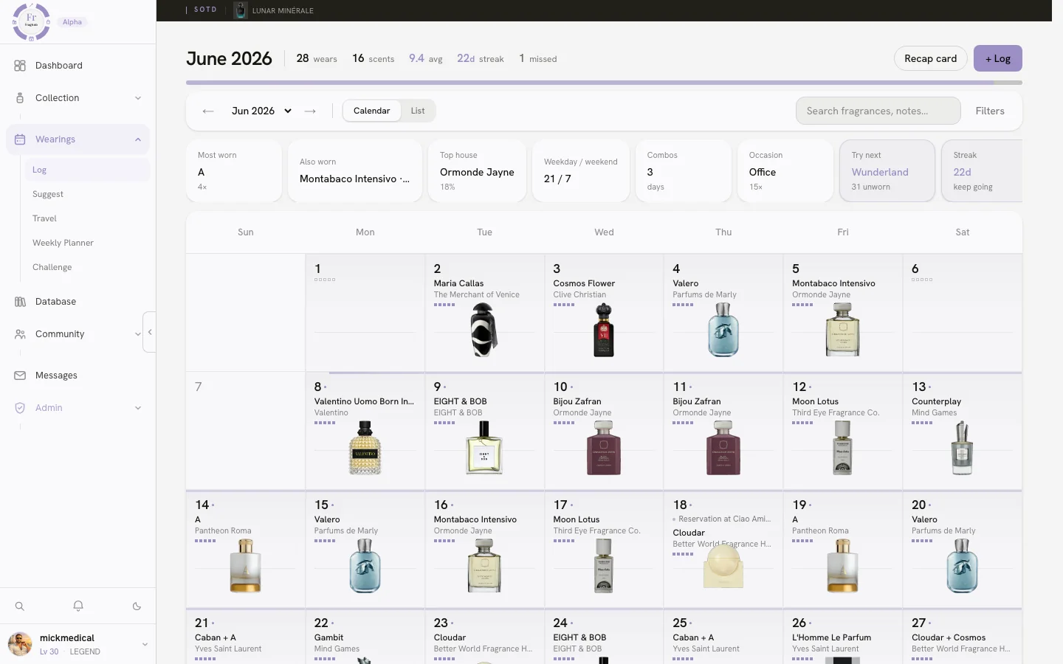Collapse the sidebar with arrow handle
Viewport: 1063px width, 664px height.
coord(150,332)
